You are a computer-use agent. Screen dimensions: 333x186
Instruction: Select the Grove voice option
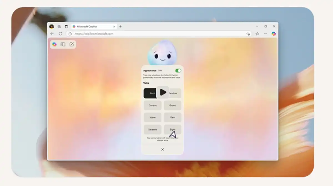(172, 105)
